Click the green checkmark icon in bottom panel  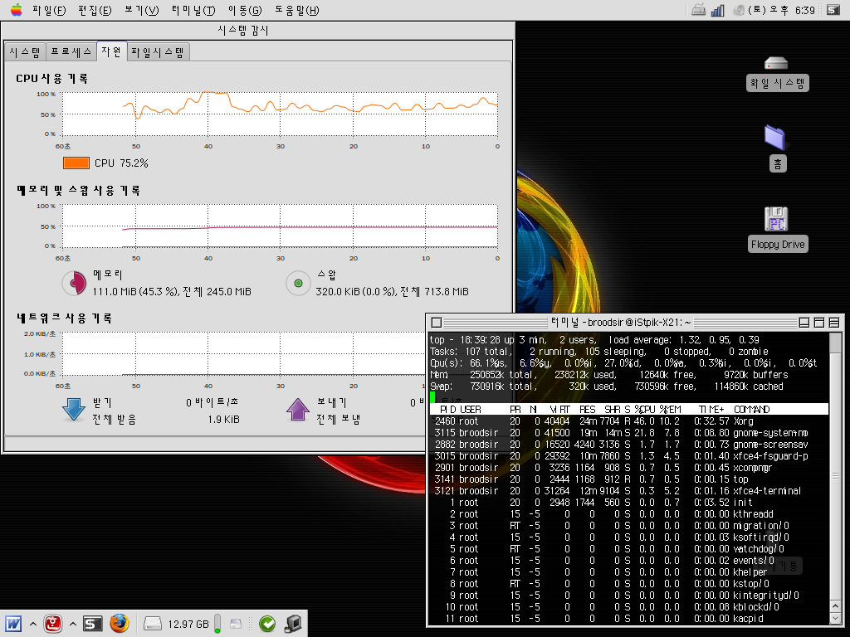click(x=267, y=623)
